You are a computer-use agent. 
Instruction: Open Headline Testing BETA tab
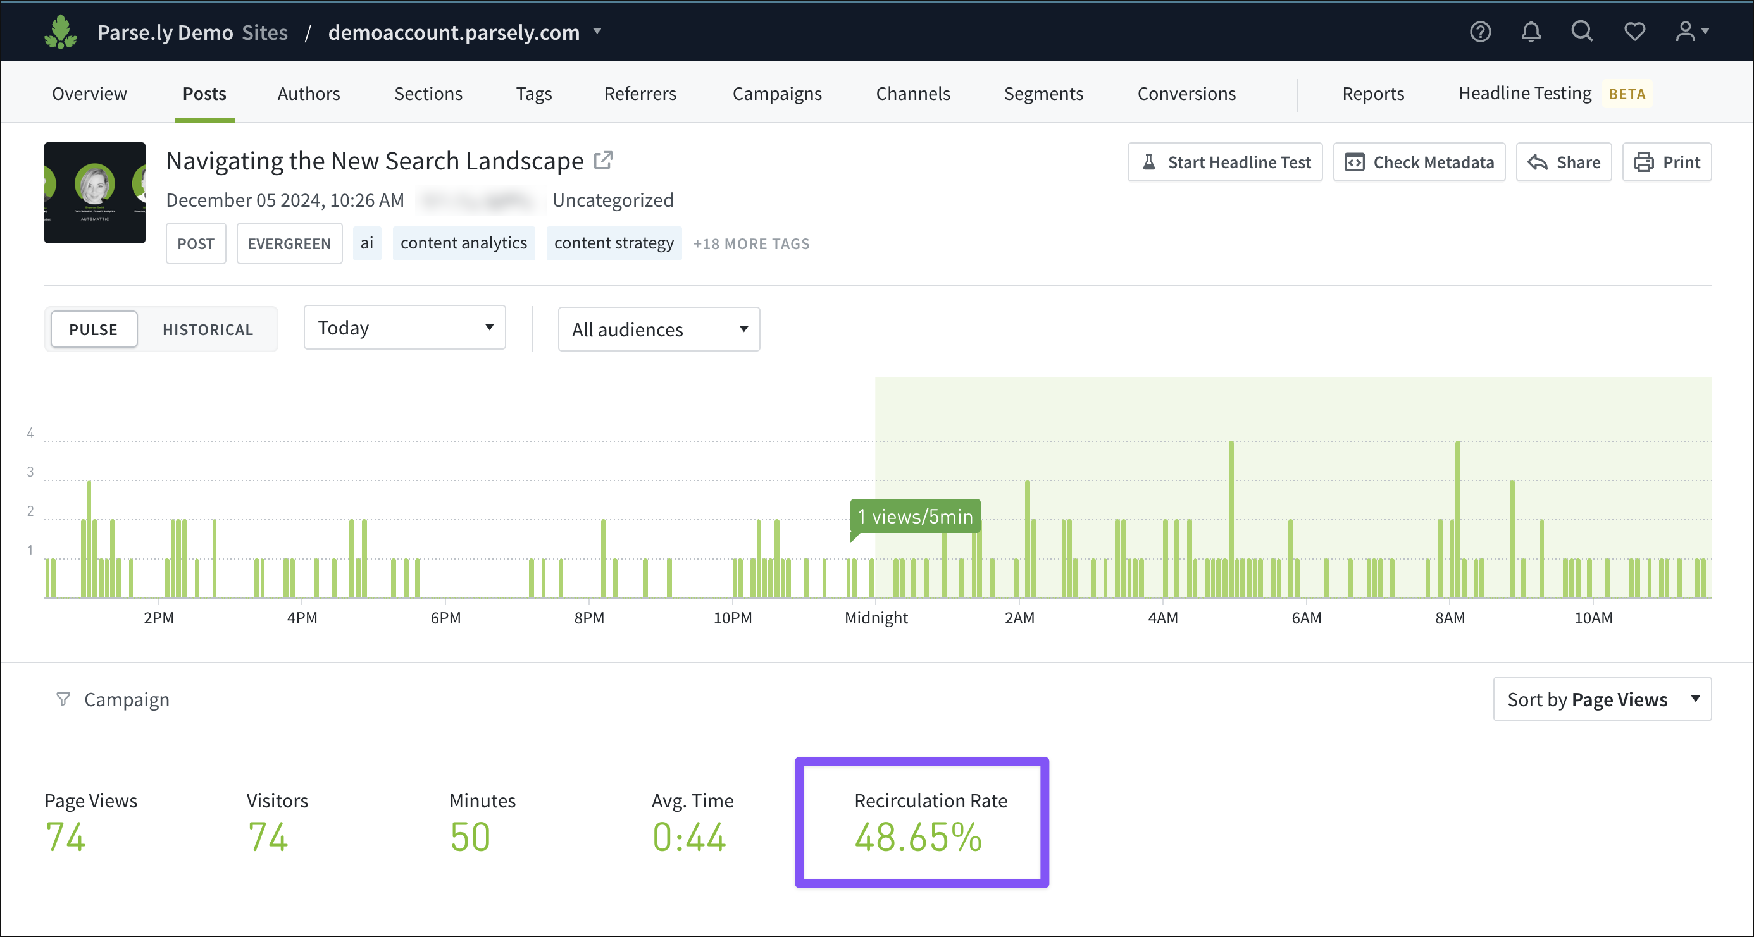(1554, 93)
